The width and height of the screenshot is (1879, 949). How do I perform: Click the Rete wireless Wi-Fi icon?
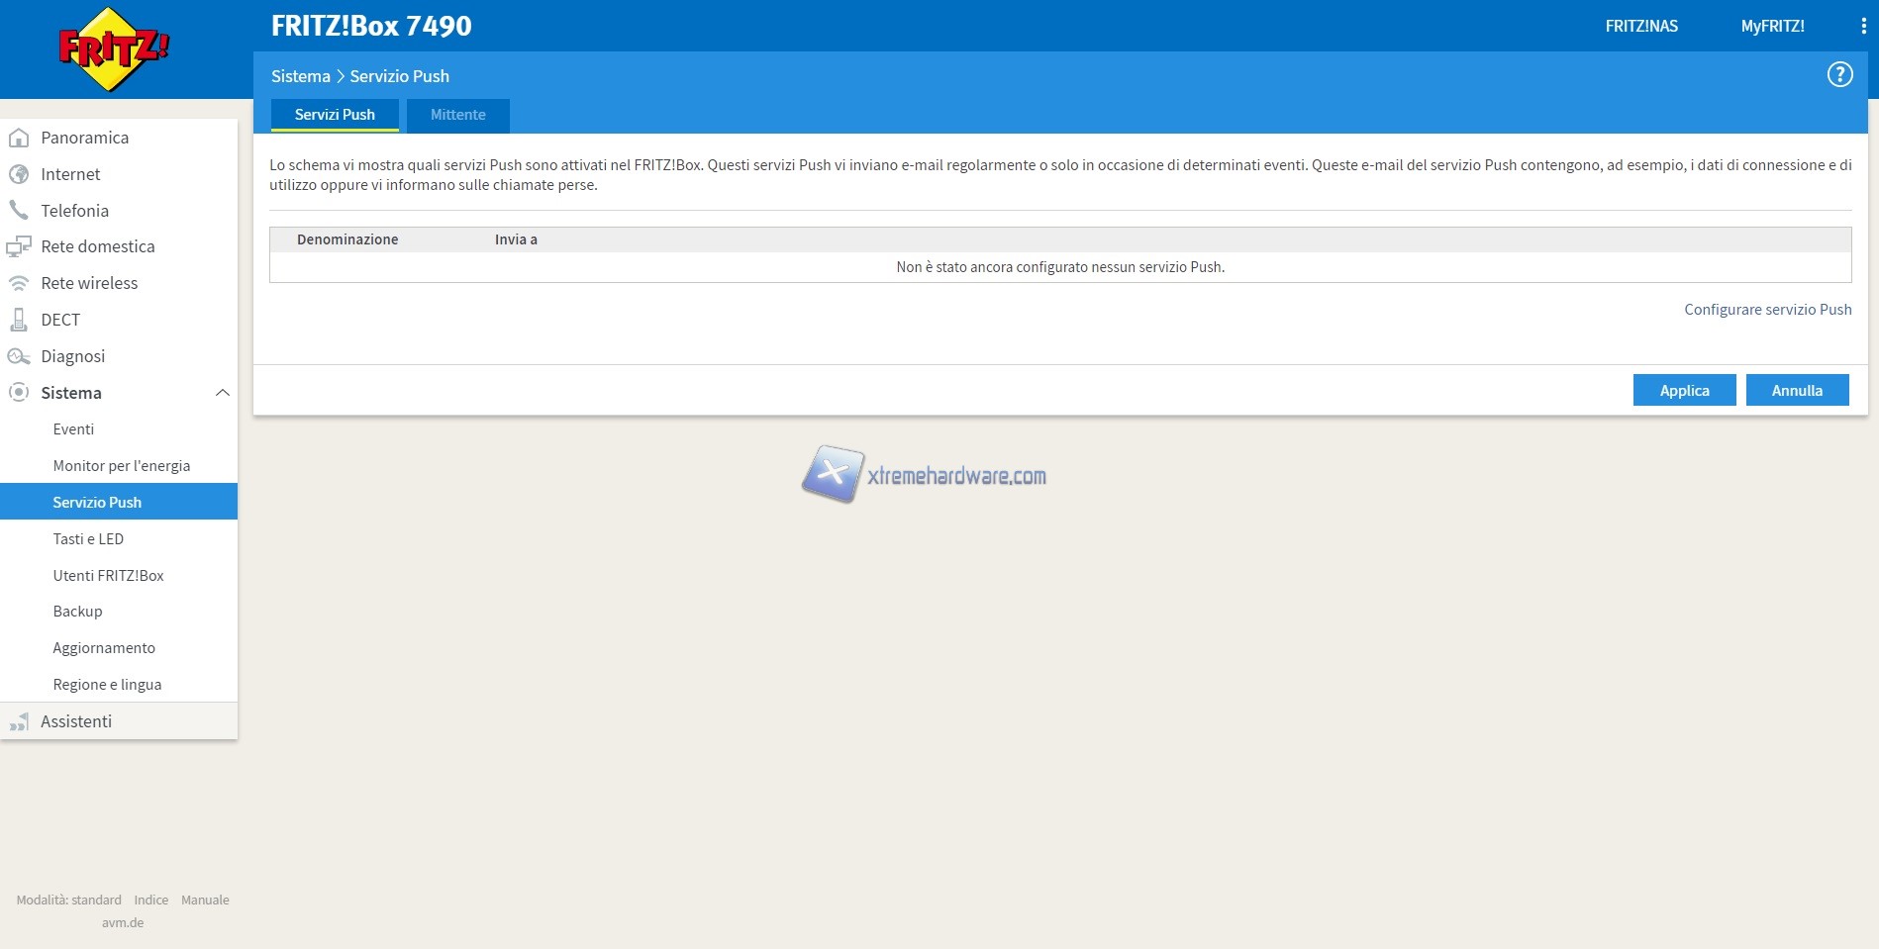pyautogui.click(x=19, y=283)
